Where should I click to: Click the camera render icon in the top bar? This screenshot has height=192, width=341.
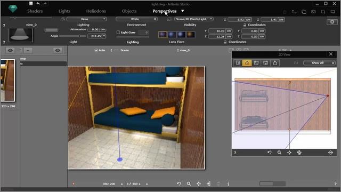313,12
